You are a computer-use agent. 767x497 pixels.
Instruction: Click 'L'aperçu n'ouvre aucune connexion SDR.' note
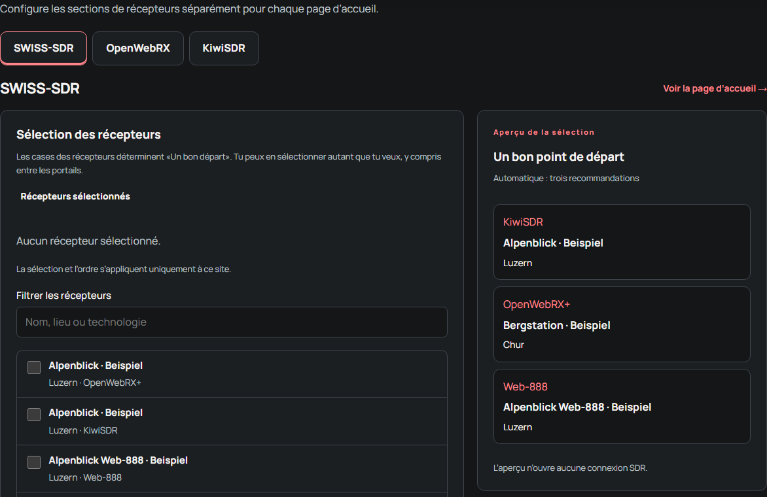[571, 468]
